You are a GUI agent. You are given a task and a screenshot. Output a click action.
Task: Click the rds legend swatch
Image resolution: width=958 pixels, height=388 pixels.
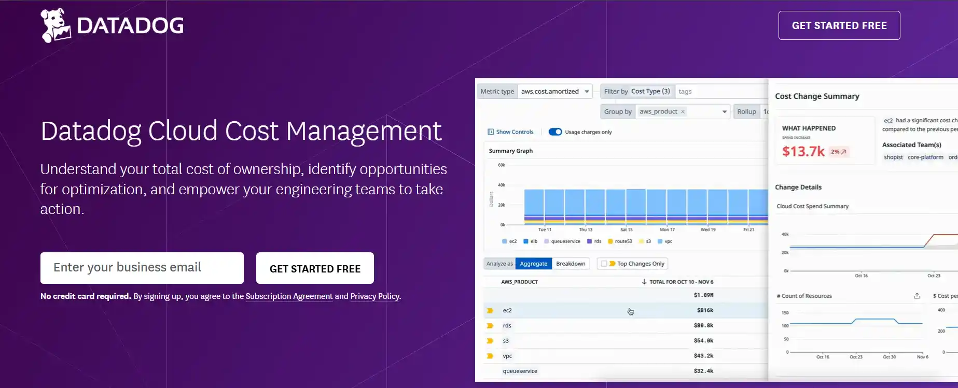tap(590, 241)
